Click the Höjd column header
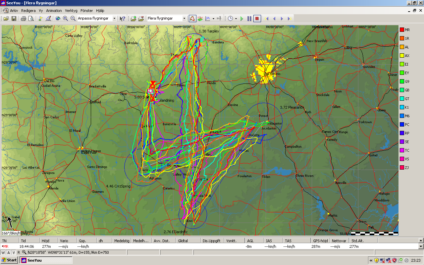Image resolution: width=424 pixels, height=265 pixels. point(49,241)
